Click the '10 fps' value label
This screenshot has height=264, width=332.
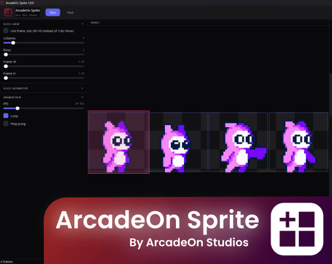(80, 103)
